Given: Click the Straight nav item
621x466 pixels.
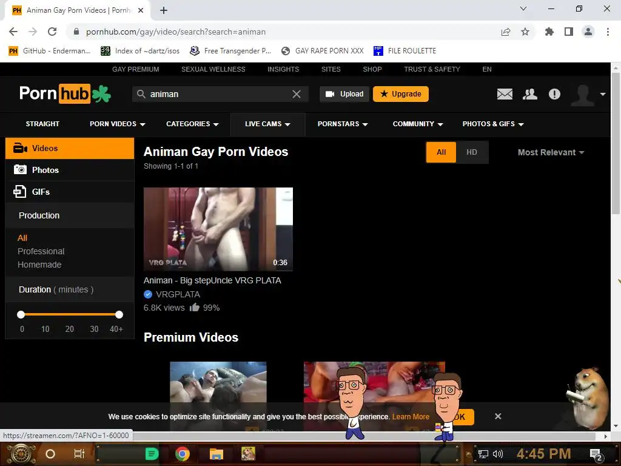Looking at the screenshot, I should (x=42, y=124).
